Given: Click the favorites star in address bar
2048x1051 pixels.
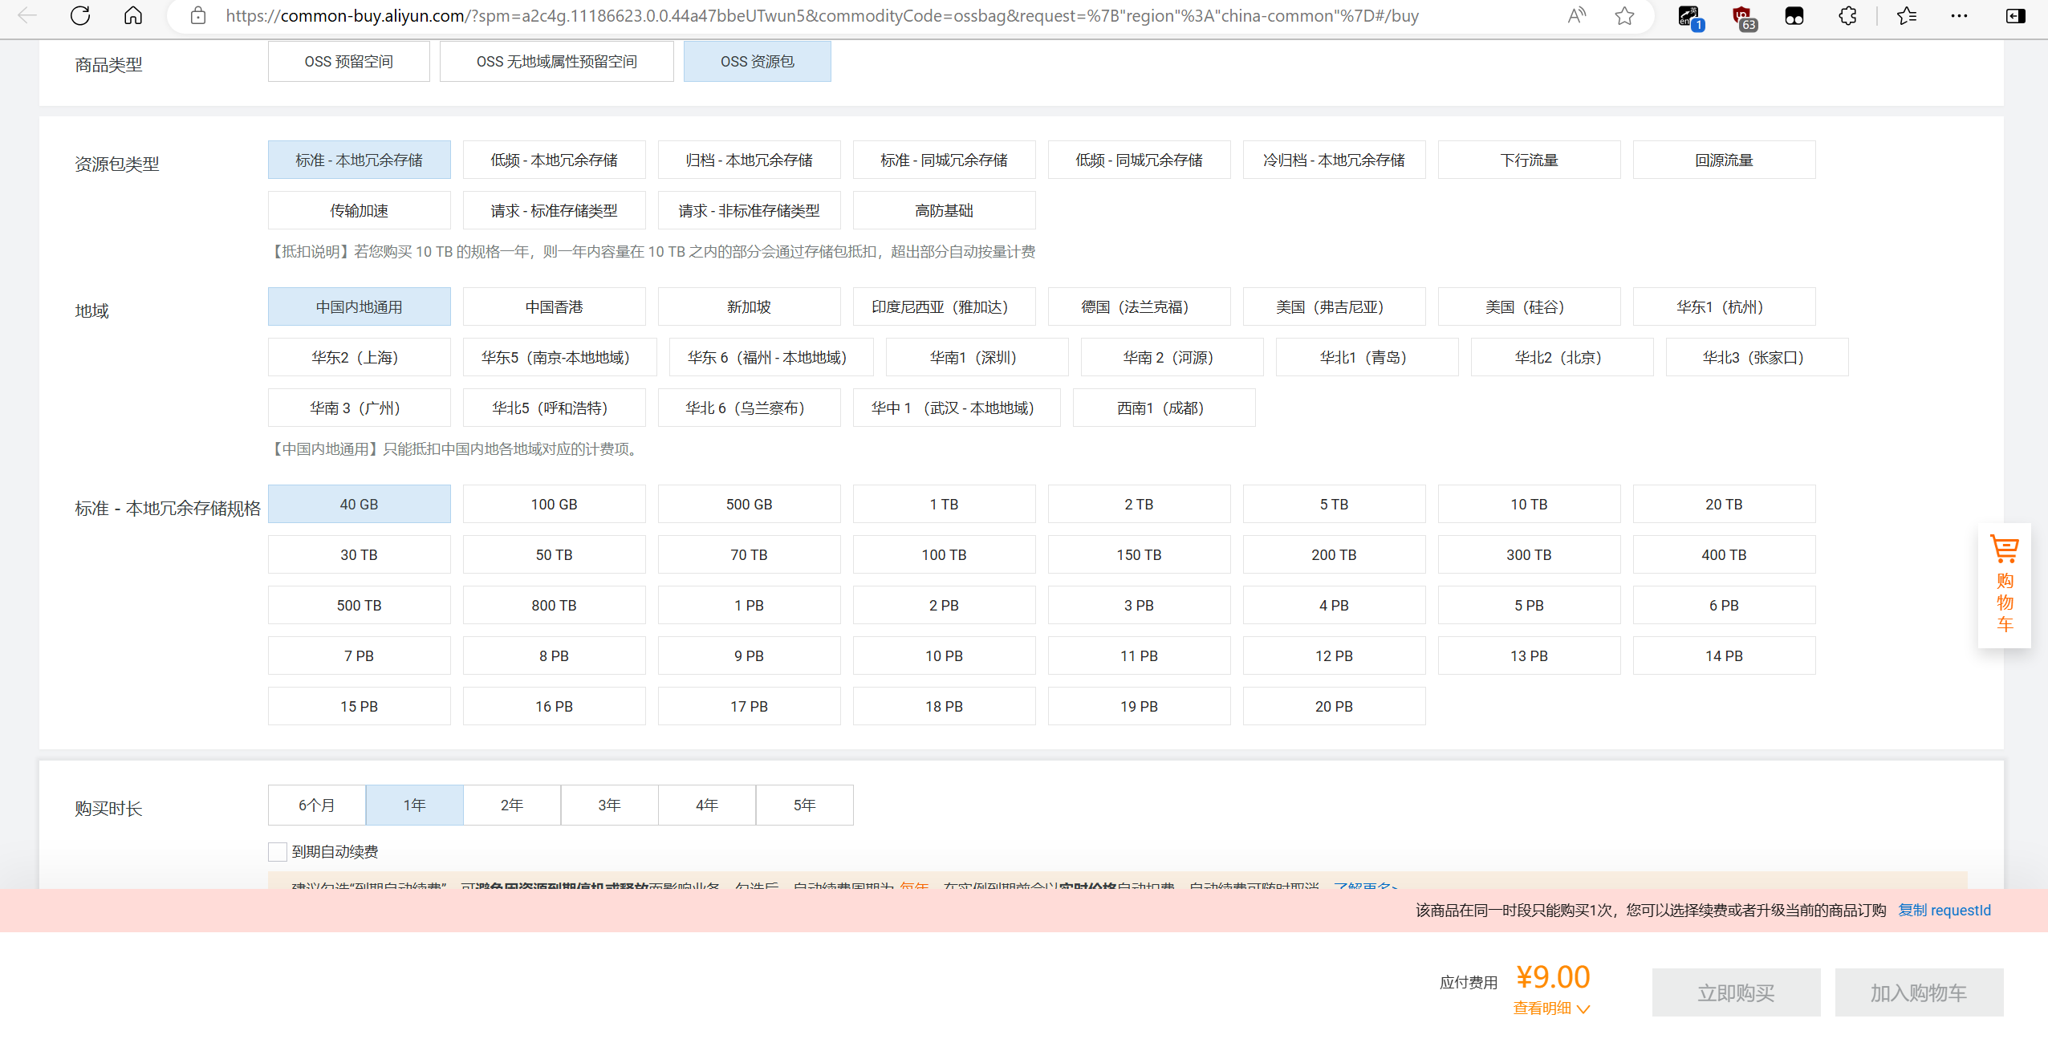Looking at the screenshot, I should coord(1624,15).
